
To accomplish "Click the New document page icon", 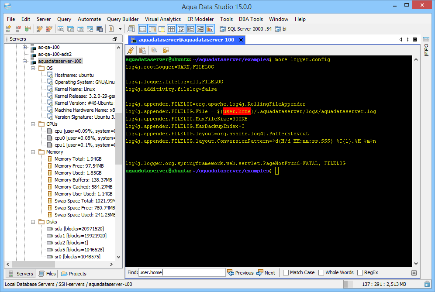I will (111, 28).
